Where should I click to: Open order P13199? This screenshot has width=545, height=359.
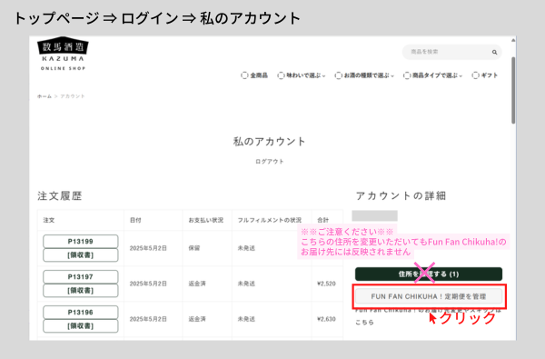point(80,242)
